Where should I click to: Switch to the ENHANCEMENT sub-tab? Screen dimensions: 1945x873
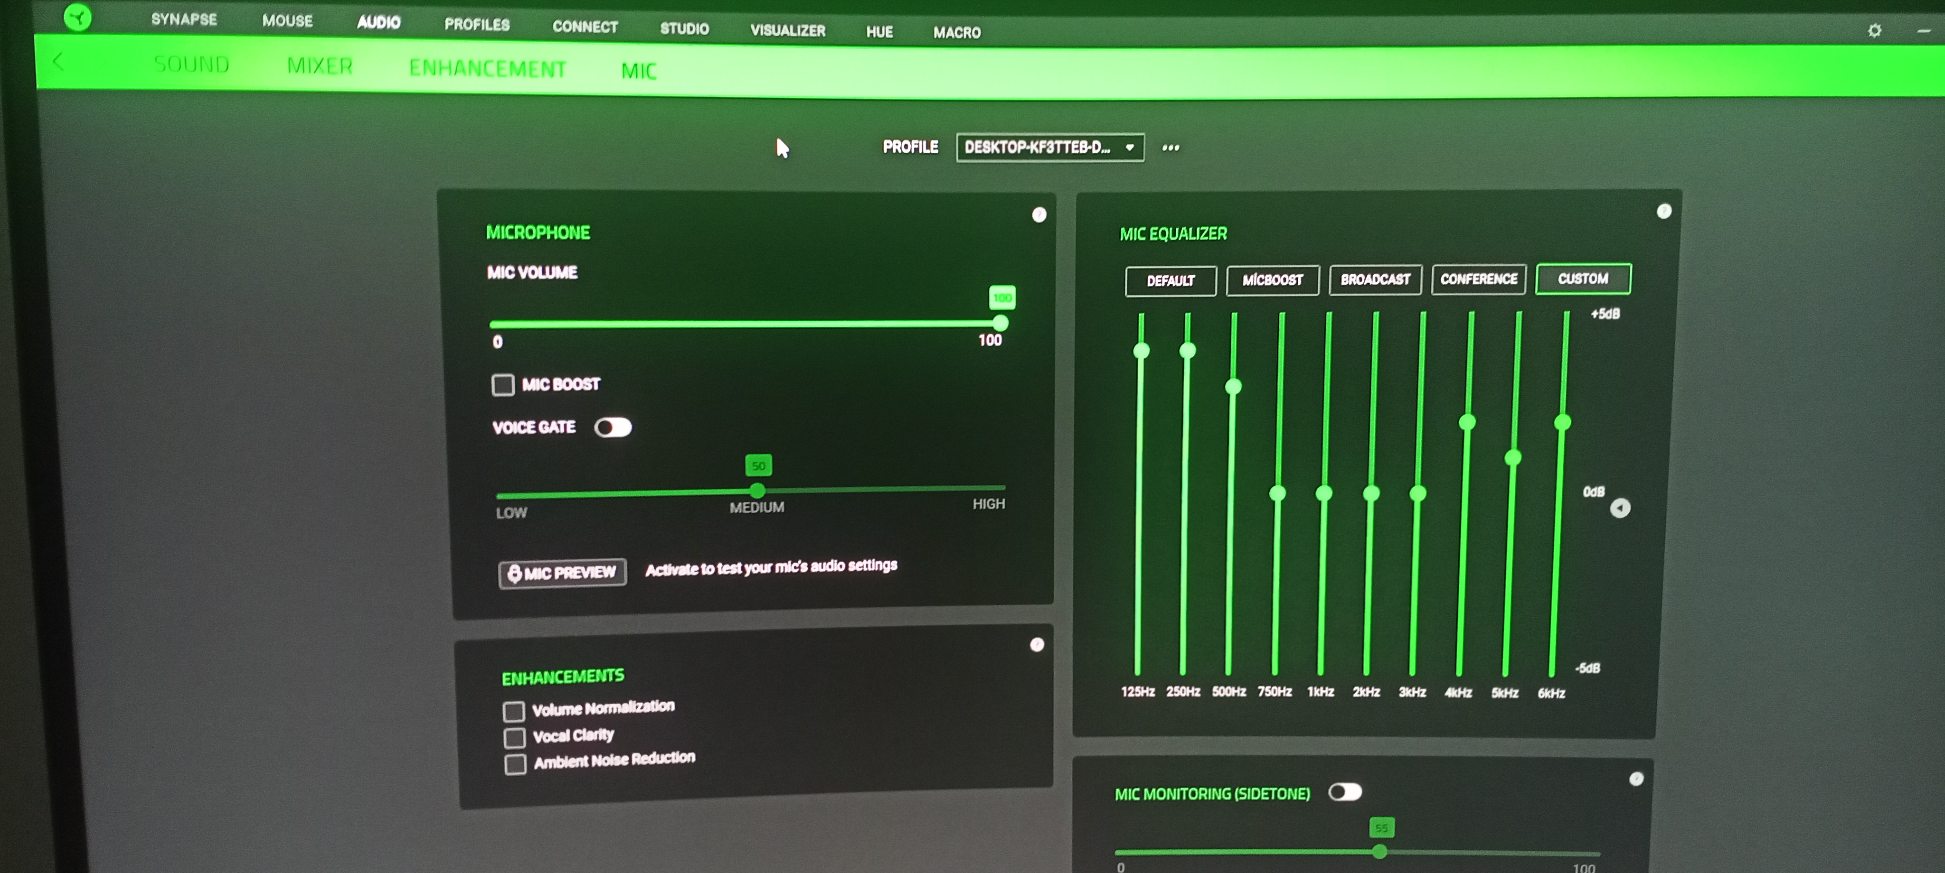487,69
